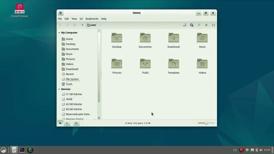274x154 pixels.
Task: Hide the sidebar via status bar button
Action: coord(76,123)
